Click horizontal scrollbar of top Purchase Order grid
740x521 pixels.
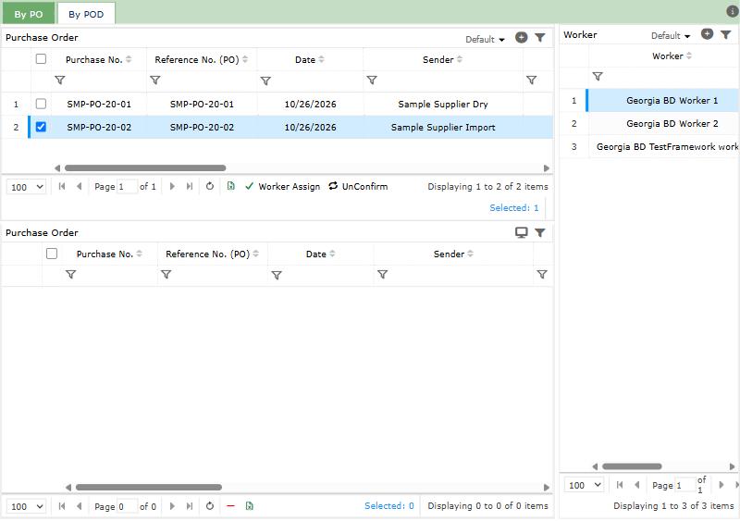(x=145, y=168)
